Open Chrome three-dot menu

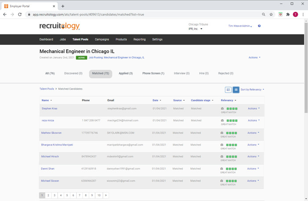coord(303,15)
